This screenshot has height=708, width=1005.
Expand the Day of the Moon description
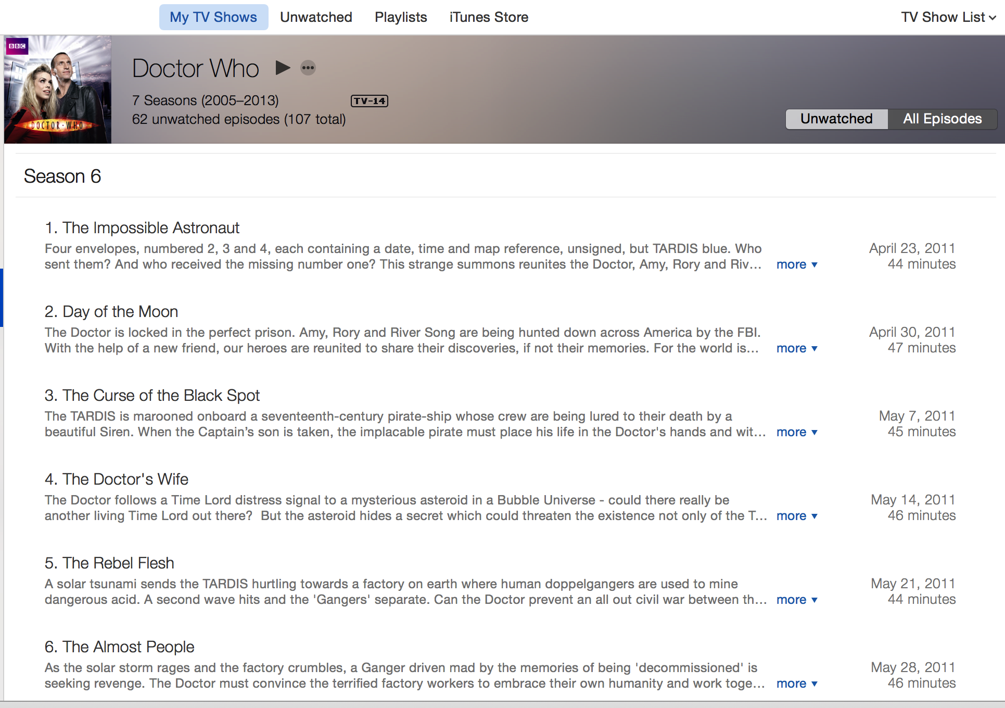[796, 348]
